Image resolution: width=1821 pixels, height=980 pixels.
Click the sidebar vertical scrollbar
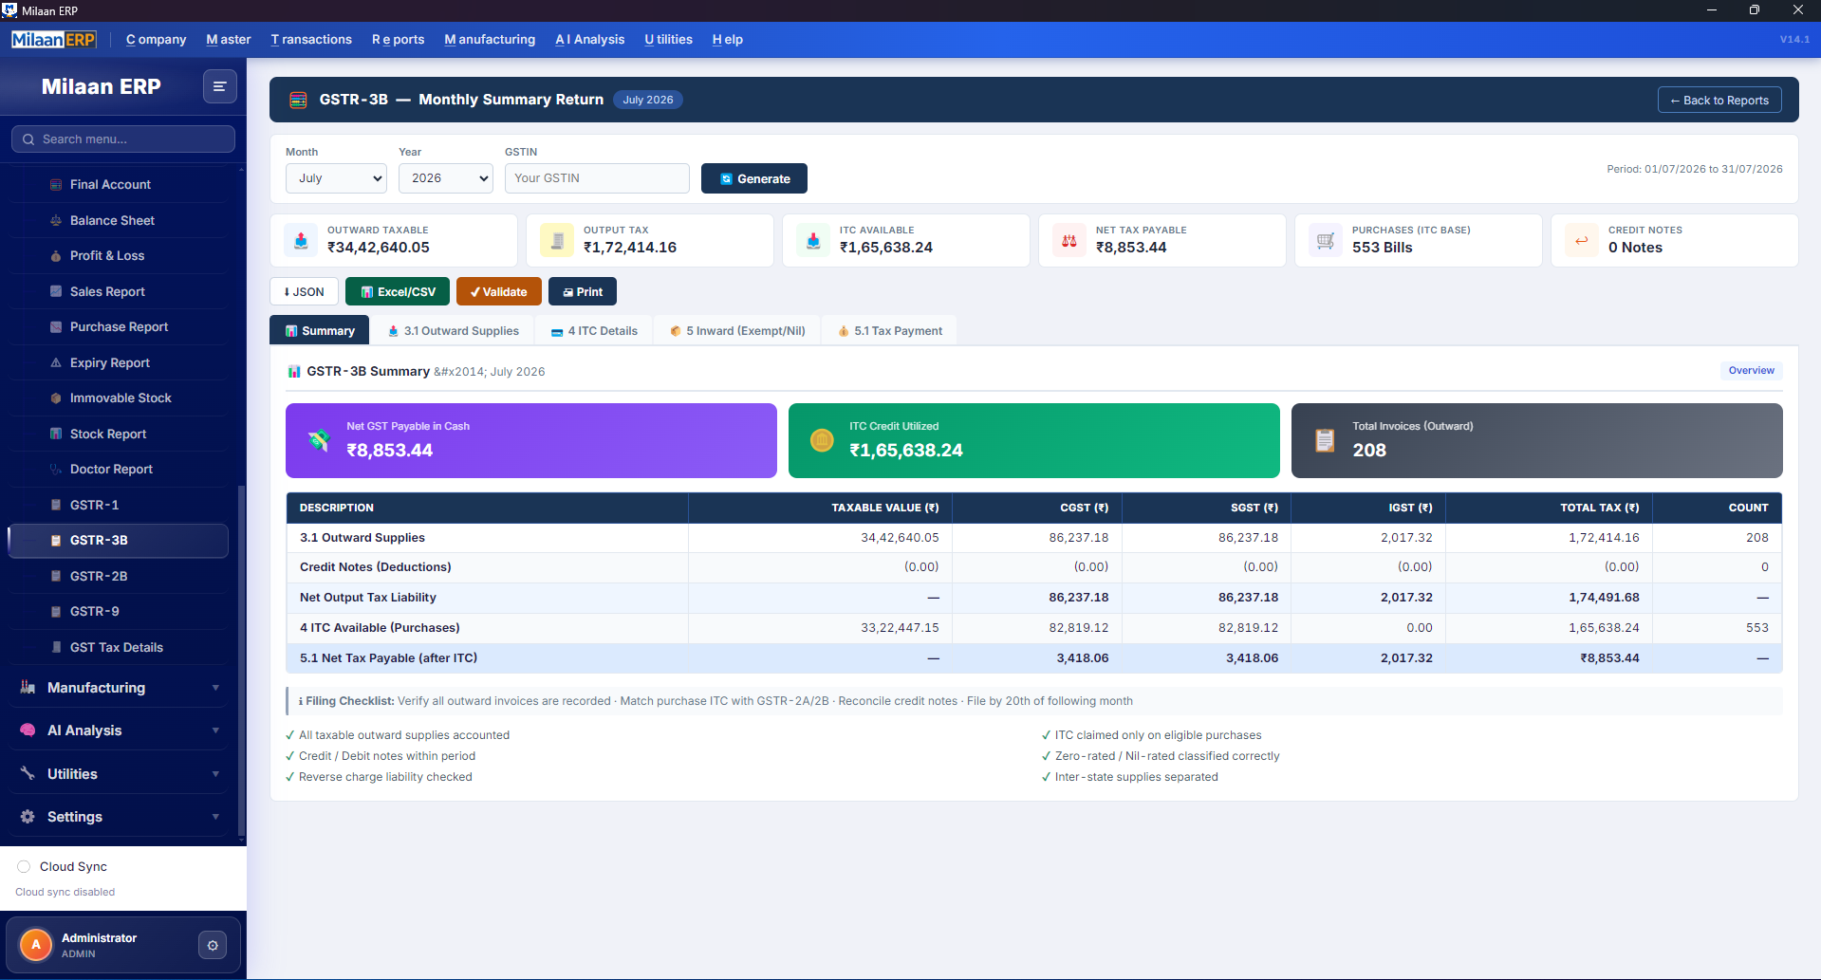point(242,661)
